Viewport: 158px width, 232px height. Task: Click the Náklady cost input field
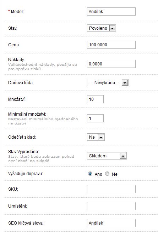coord(111,64)
